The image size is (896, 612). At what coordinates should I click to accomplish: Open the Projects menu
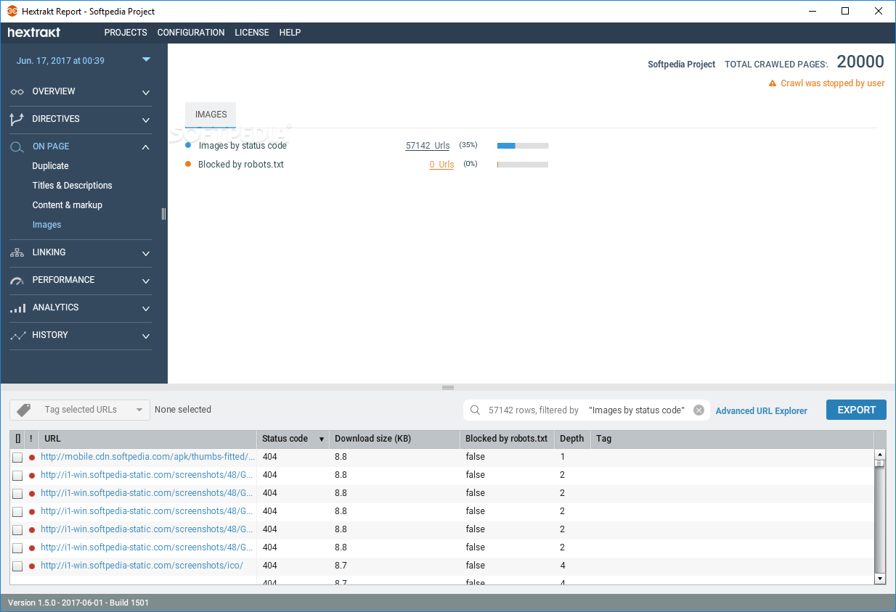(126, 33)
